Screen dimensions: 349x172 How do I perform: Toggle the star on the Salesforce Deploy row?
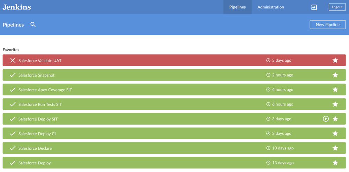(335, 163)
